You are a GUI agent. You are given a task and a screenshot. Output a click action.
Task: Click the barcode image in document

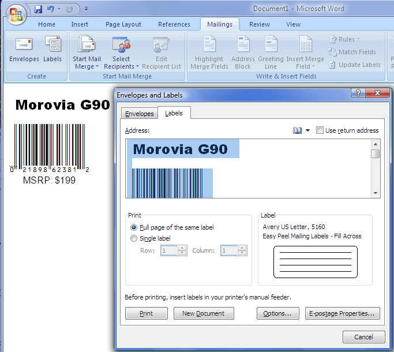pos(50,148)
